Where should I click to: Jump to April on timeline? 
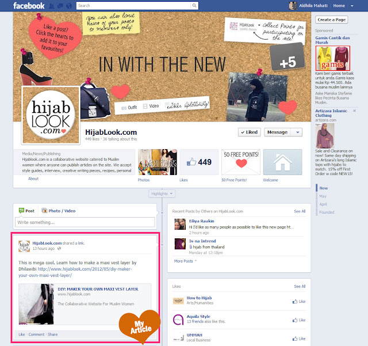coord(323,204)
